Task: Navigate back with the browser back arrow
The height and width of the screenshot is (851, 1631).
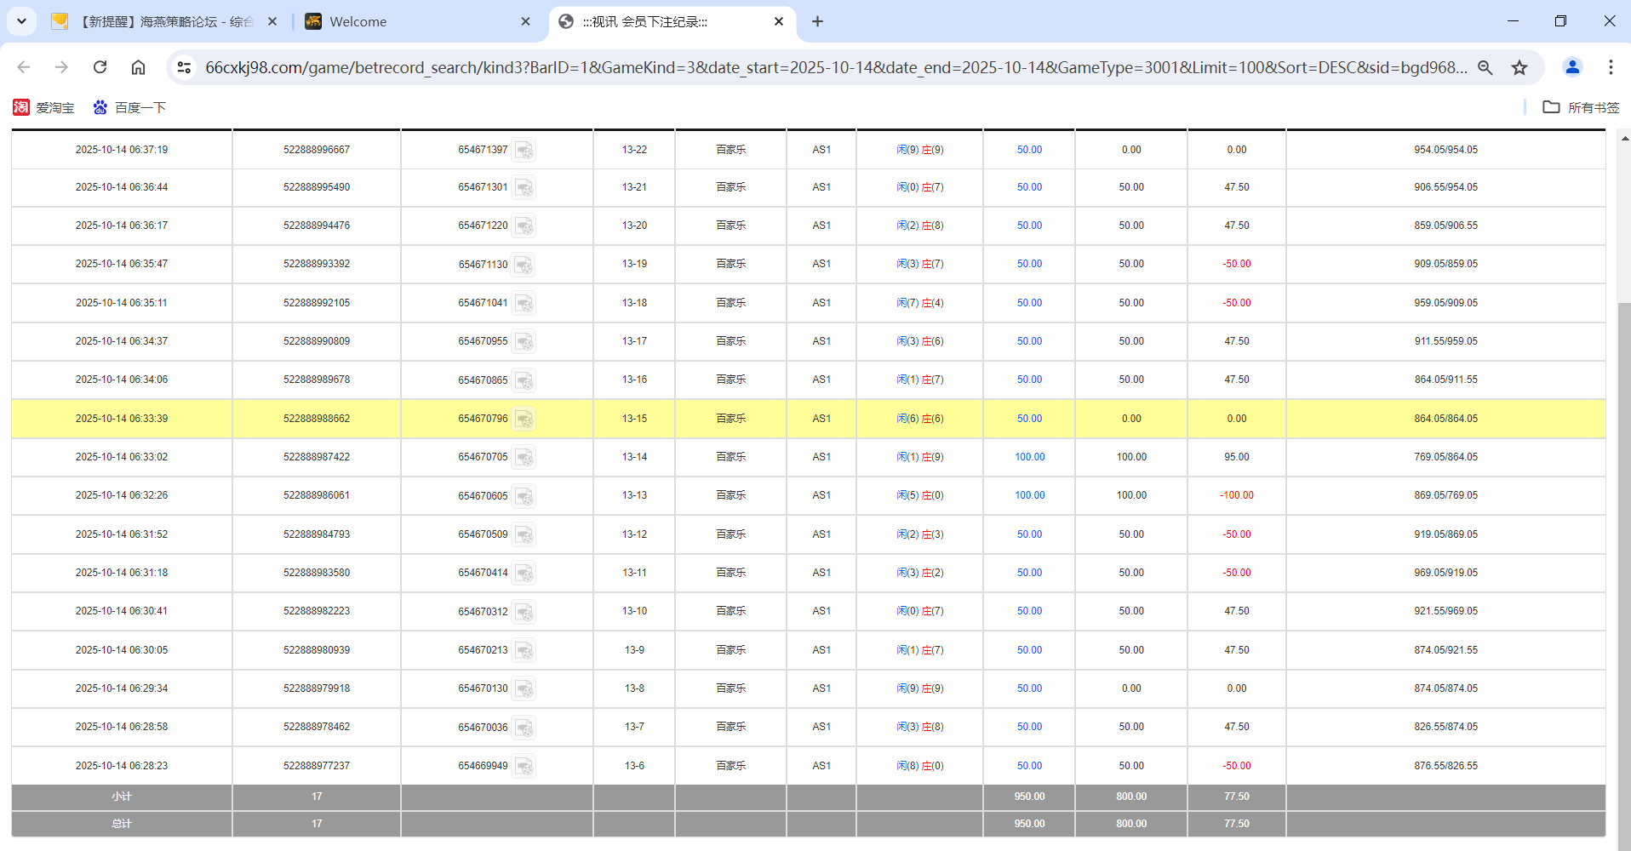Action: (23, 67)
